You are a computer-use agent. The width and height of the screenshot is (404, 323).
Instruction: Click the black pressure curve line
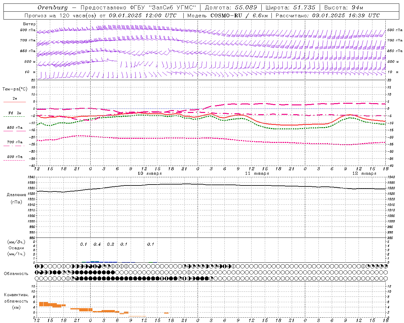(x=211, y=185)
